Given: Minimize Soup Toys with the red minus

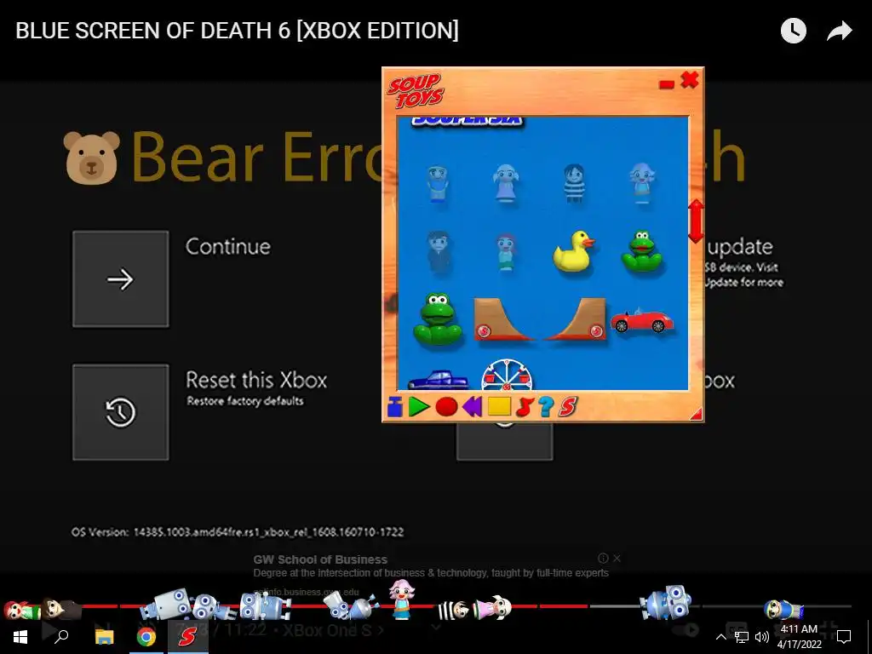Looking at the screenshot, I should coord(666,84).
